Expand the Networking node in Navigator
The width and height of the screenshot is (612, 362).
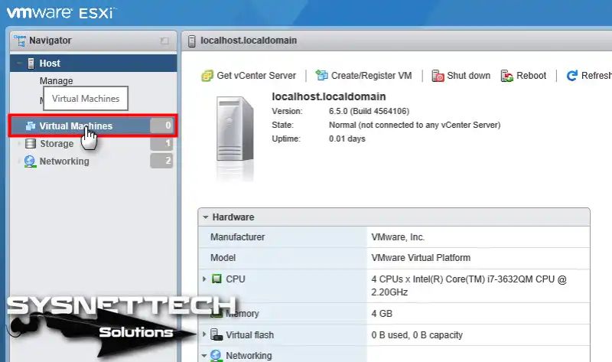[18, 161]
